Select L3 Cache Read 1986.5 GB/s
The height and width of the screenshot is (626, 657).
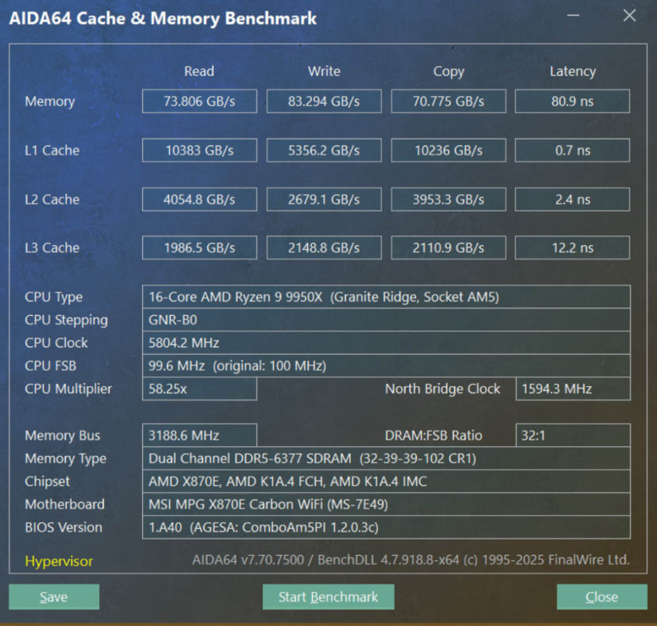[199, 247]
